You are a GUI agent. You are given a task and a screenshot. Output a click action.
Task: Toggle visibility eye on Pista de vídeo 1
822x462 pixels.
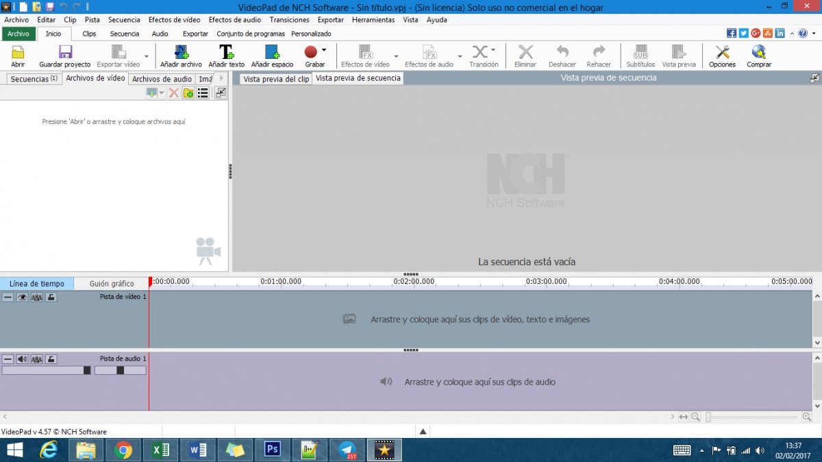(x=22, y=297)
